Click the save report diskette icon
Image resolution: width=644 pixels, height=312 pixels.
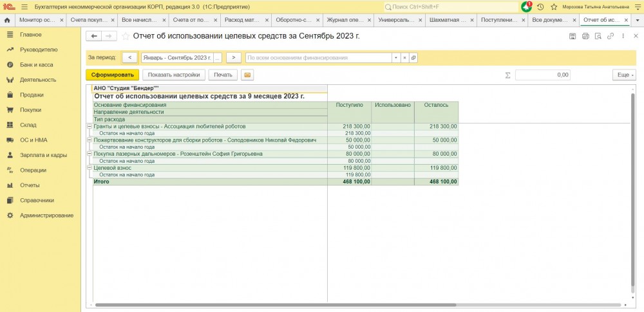(x=573, y=36)
